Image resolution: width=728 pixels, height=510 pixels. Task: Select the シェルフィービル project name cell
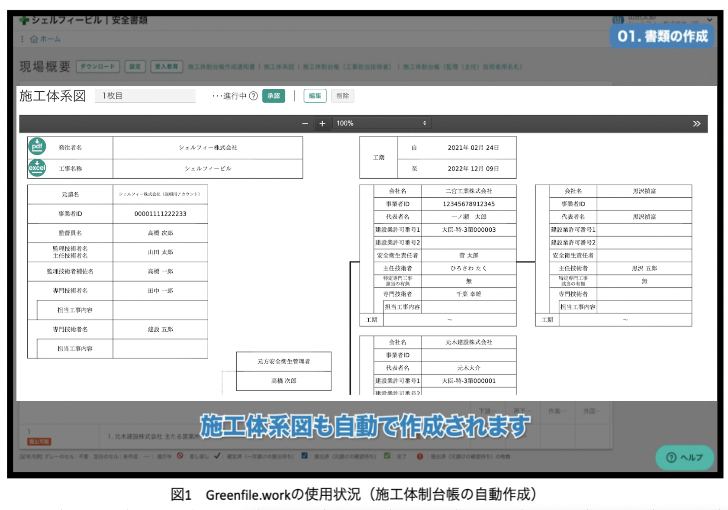point(208,168)
